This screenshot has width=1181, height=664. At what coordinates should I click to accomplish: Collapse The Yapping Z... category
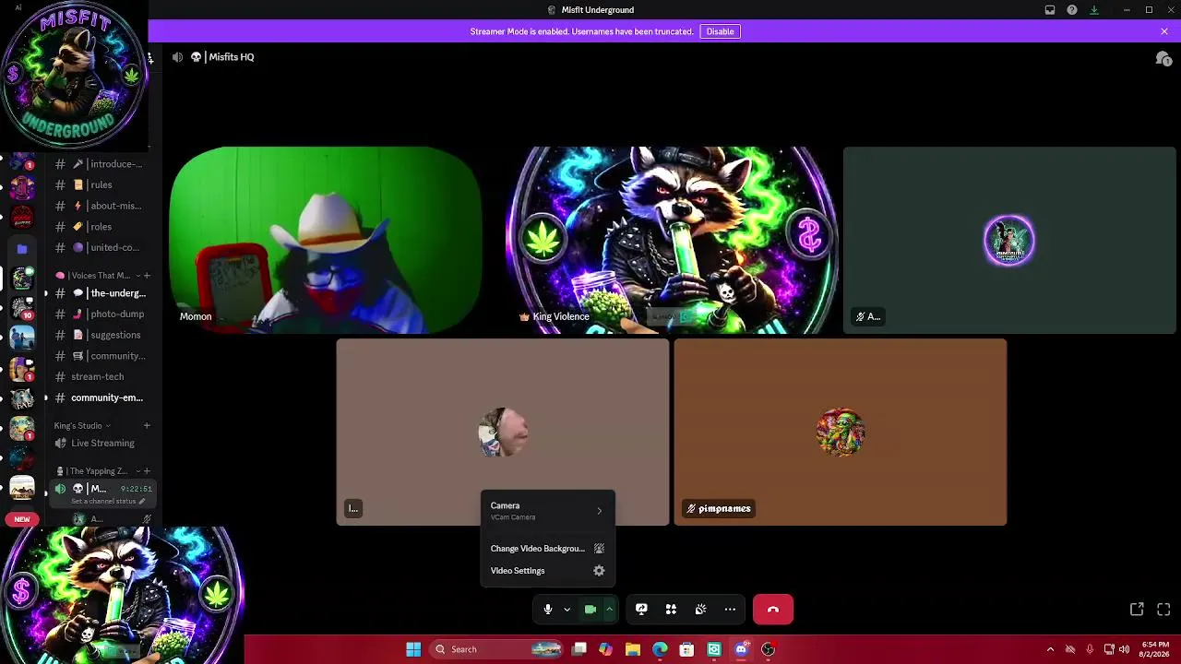tap(98, 471)
